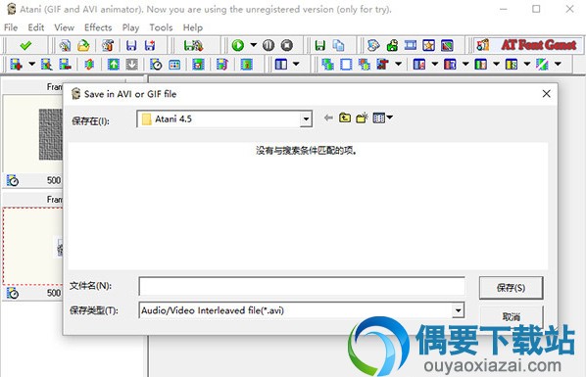Click the AT Font Generator icon
This screenshot has width=586, height=377.
pos(482,45)
